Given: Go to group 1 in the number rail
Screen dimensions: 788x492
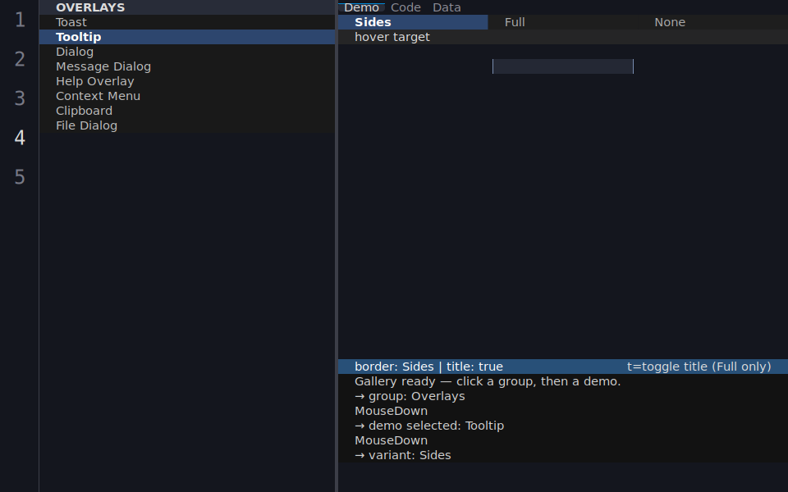Looking at the screenshot, I should [20, 20].
